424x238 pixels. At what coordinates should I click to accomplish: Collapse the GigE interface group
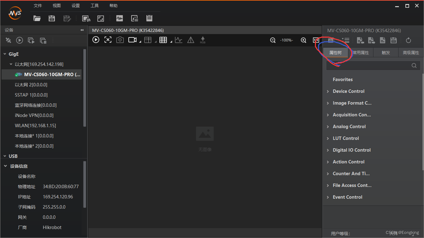(x=5, y=54)
